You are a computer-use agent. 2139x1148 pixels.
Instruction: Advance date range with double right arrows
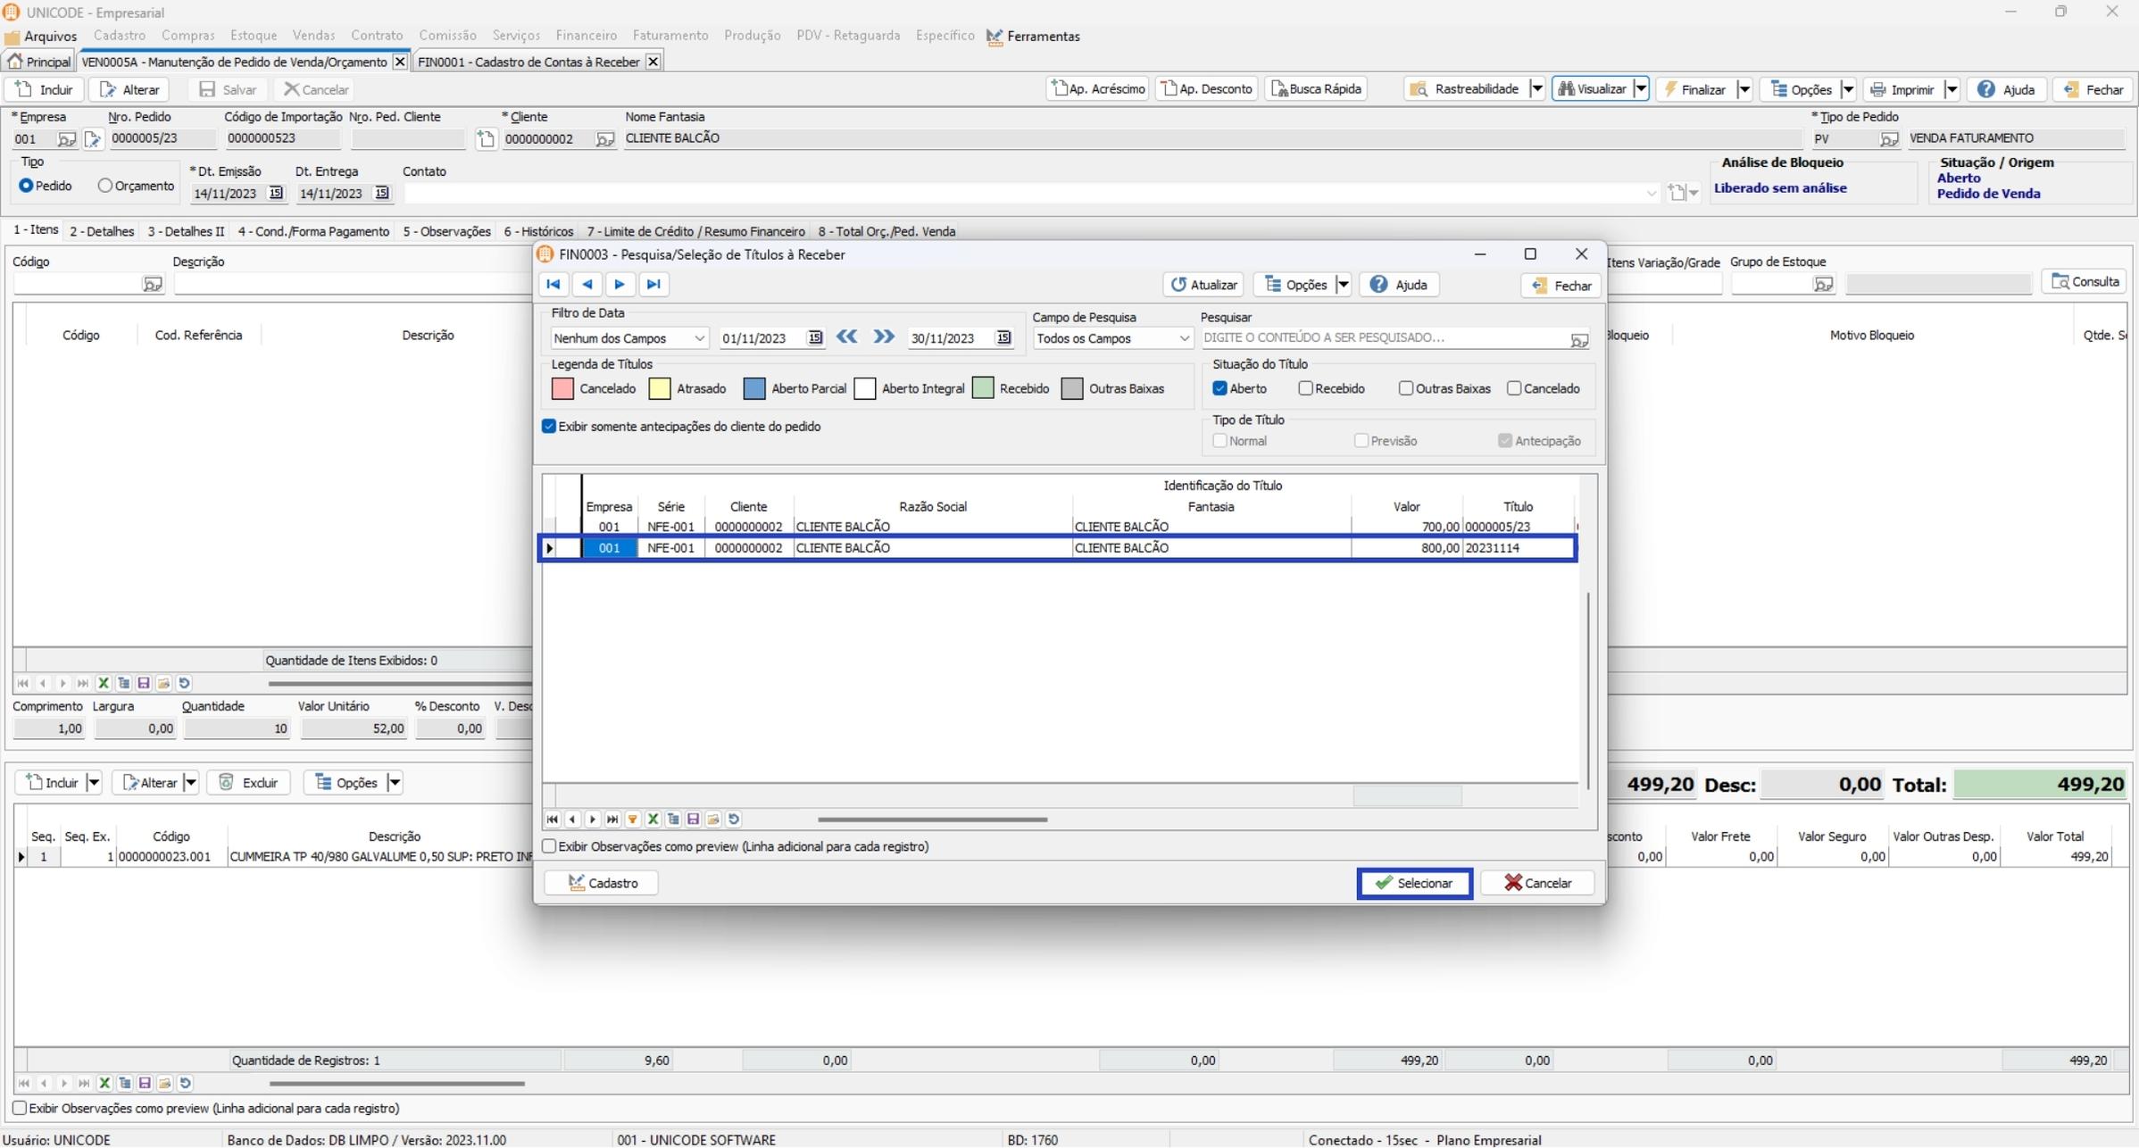[x=884, y=337]
